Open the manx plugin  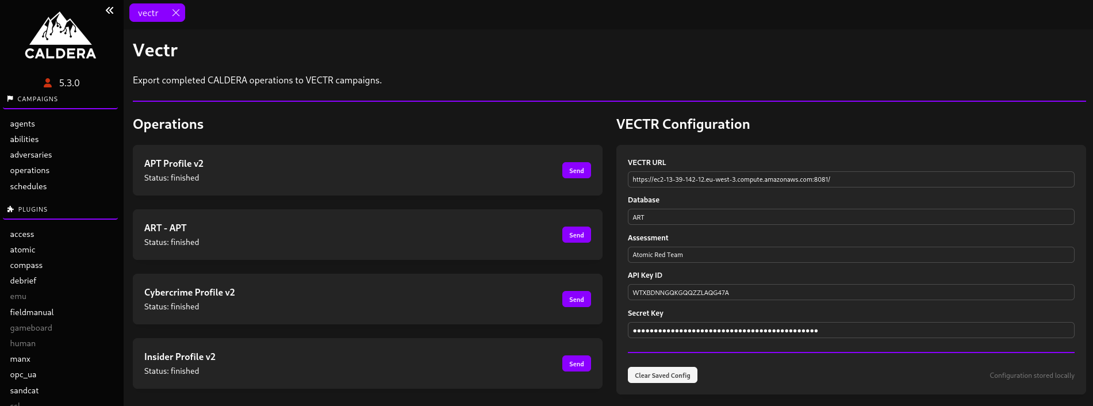pyautogui.click(x=20, y=359)
